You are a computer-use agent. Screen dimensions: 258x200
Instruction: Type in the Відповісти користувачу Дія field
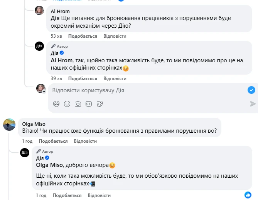[147, 90]
